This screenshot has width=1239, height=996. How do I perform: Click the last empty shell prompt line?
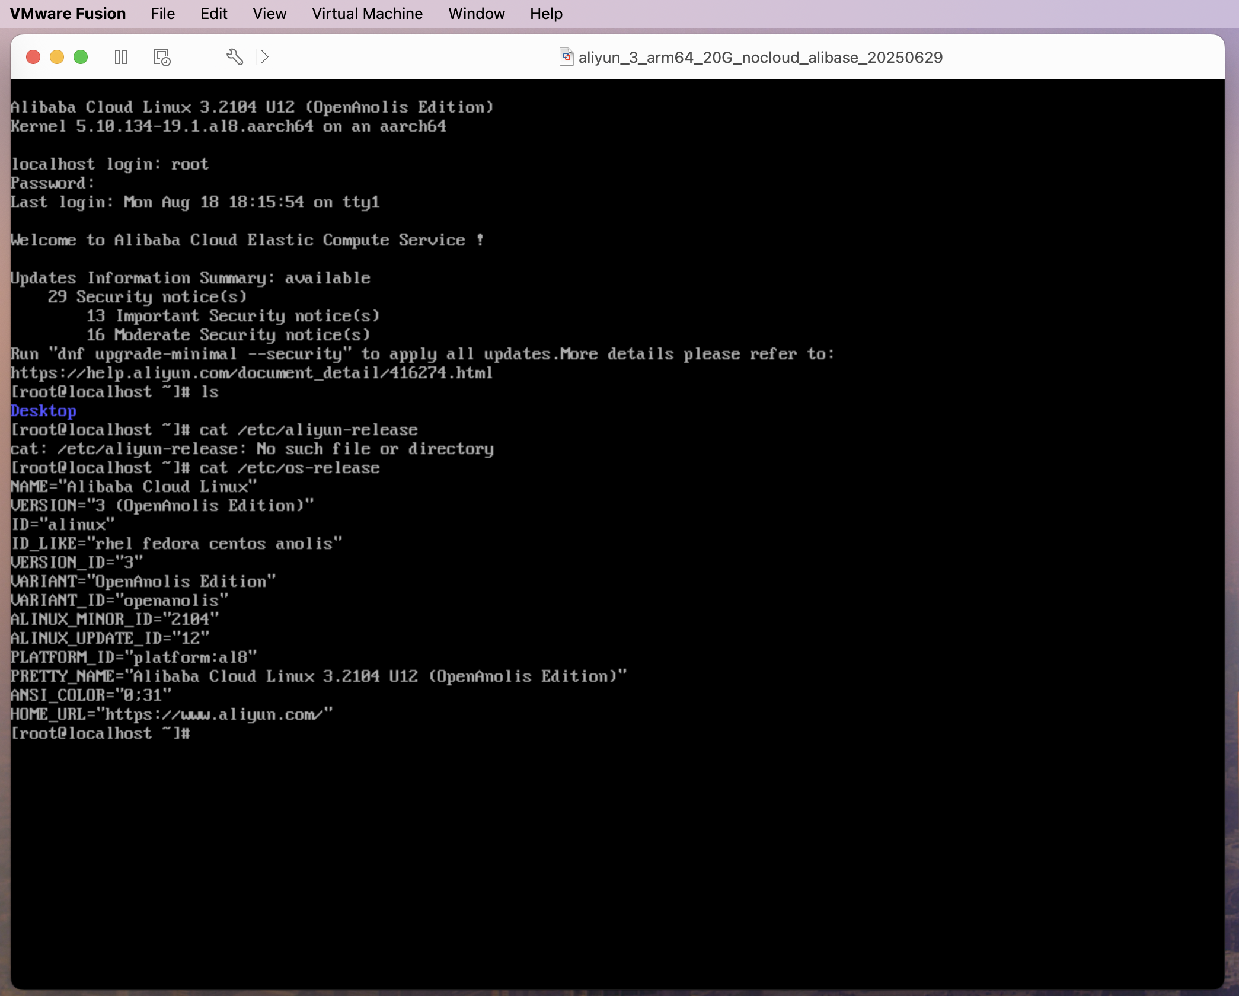[100, 733]
